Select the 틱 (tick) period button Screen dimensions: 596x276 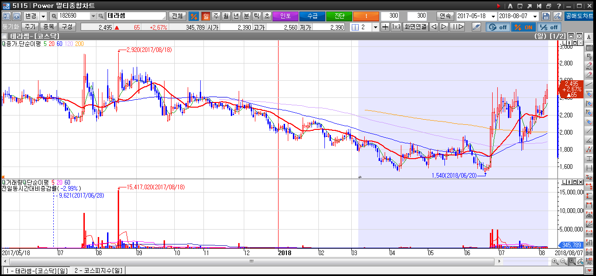[x=257, y=16]
